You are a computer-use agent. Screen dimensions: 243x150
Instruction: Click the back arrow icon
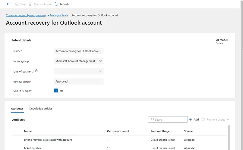(x=8, y=4)
